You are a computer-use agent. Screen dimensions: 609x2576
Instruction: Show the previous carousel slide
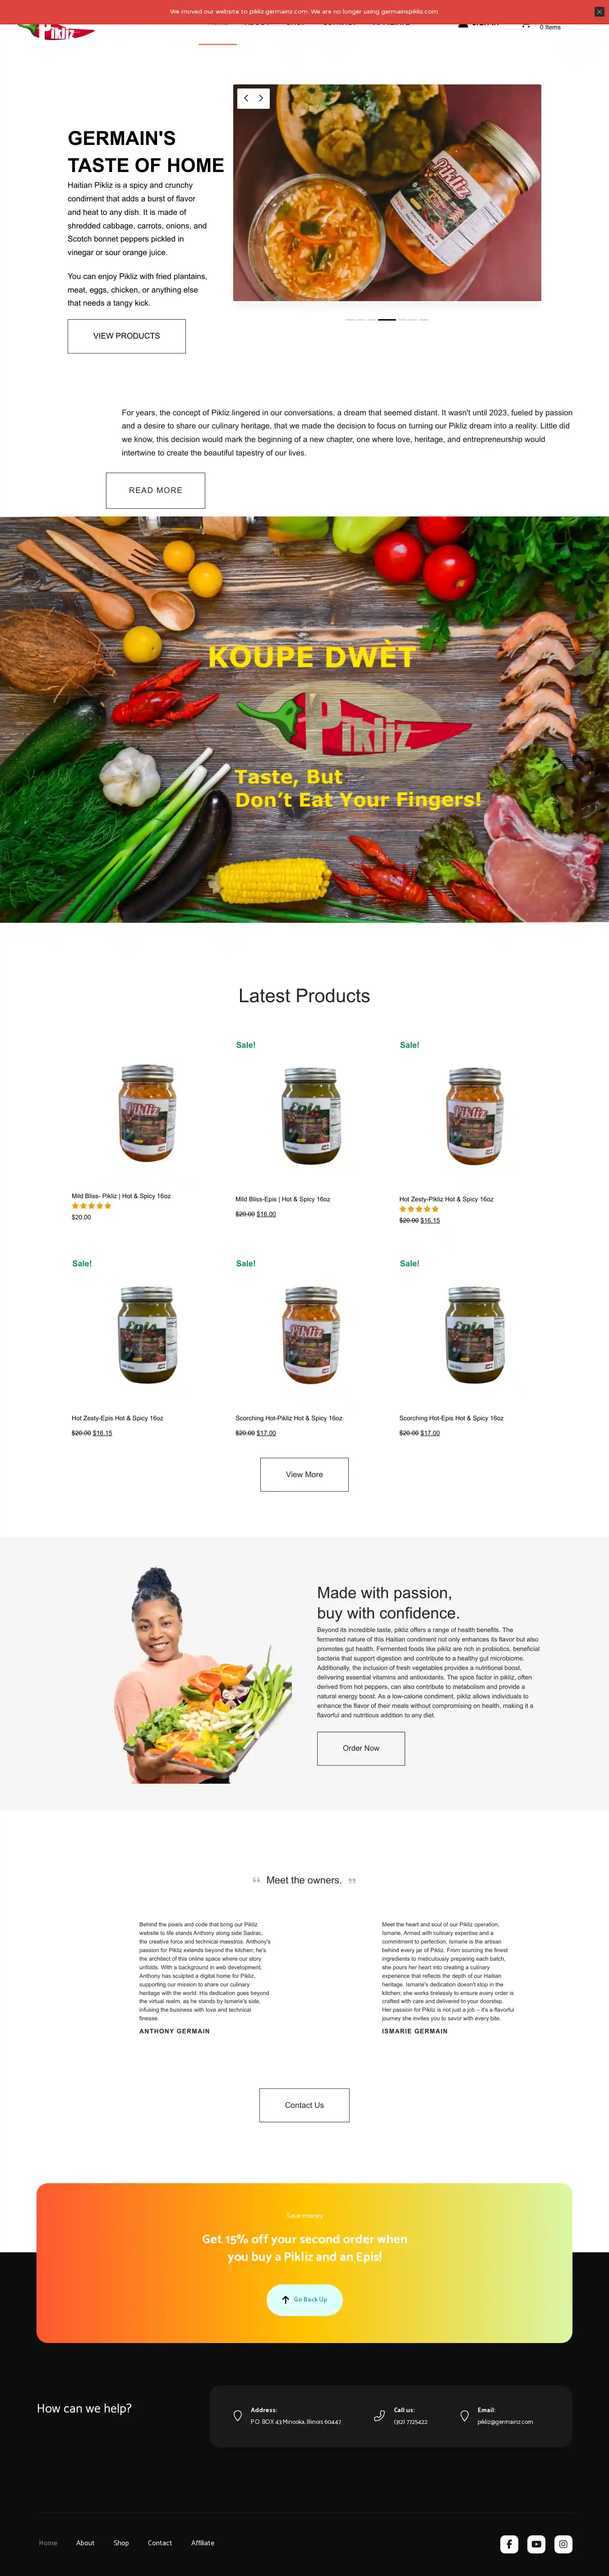pos(246,98)
